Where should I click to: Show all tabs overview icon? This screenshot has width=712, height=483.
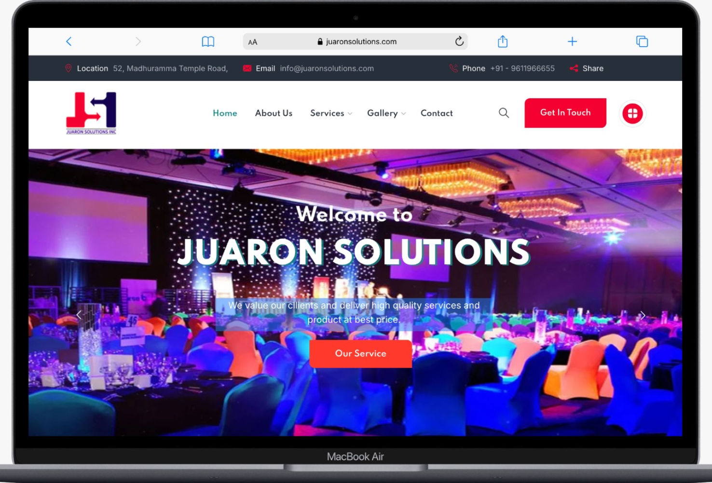[x=642, y=41]
